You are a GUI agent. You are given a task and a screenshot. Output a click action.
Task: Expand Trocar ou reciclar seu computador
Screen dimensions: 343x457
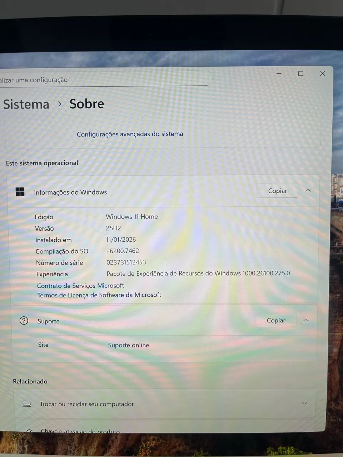(305, 403)
